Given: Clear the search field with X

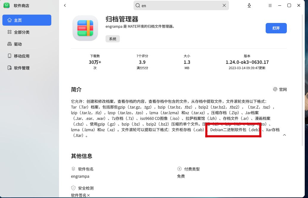Looking at the screenshot, I should coord(224,5).
